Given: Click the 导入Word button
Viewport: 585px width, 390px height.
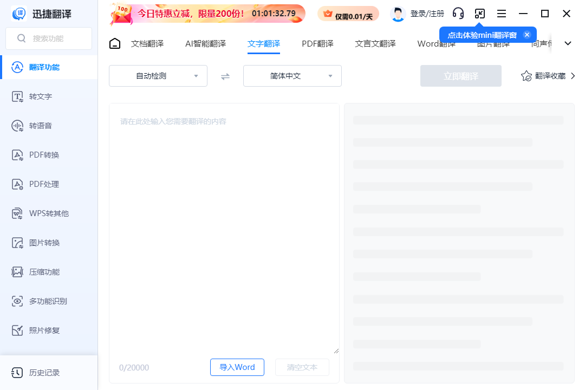Looking at the screenshot, I should [237, 367].
